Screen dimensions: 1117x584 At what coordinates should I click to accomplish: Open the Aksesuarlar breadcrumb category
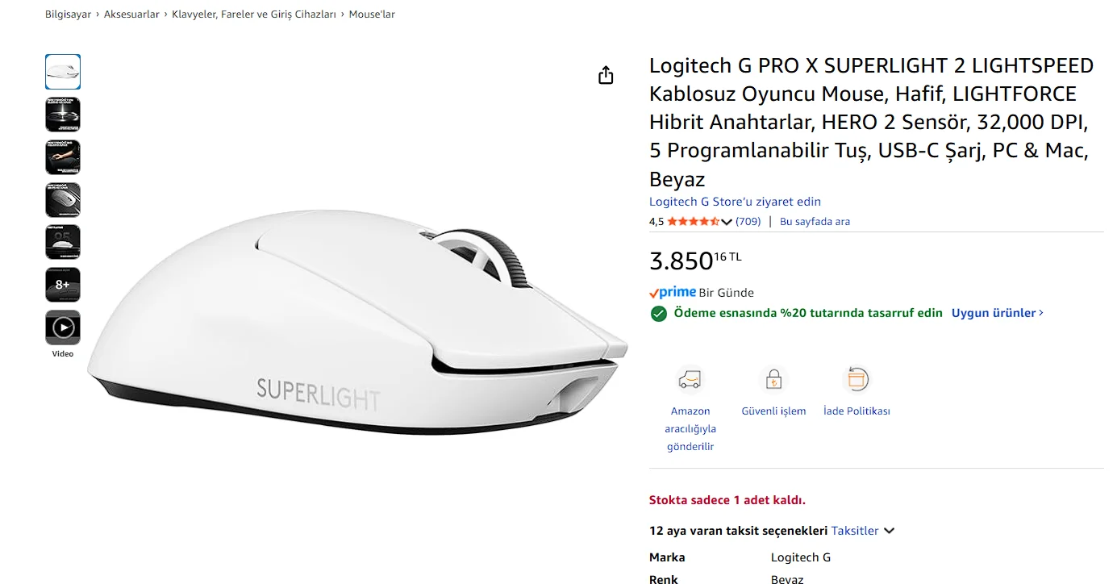[x=131, y=15]
